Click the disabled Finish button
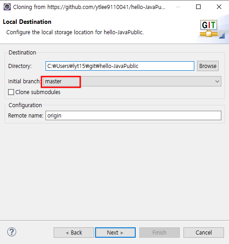This screenshot has height=244, width=229. point(160,232)
